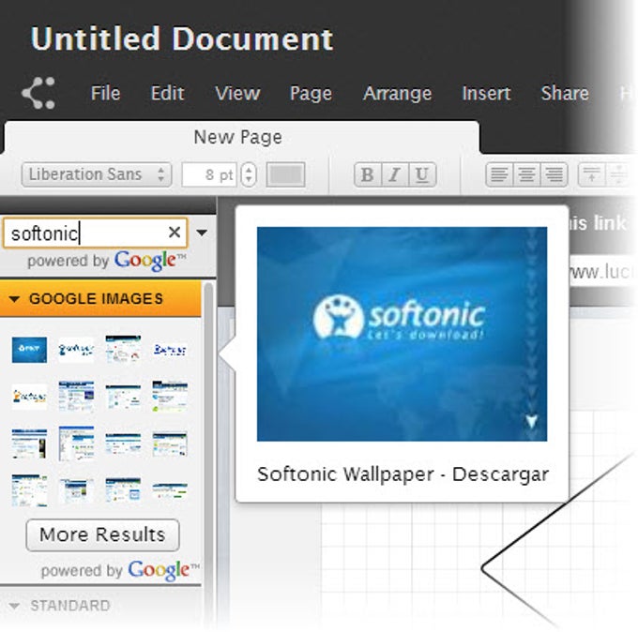Clear the search with the X icon

[x=175, y=233]
